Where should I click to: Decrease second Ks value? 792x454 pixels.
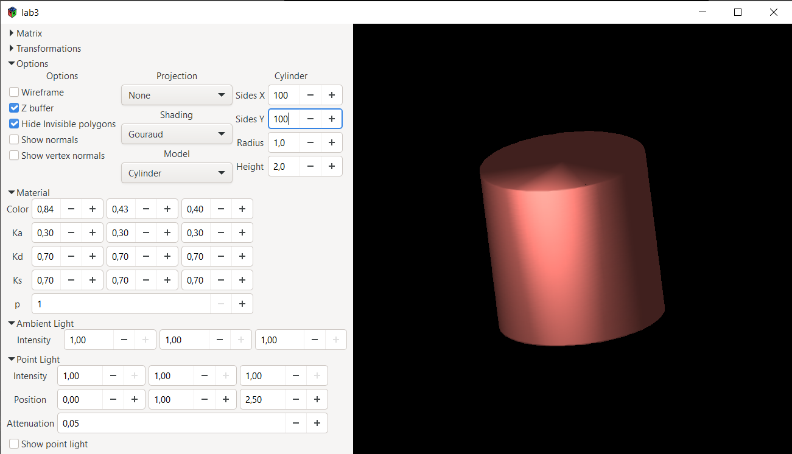[x=146, y=280]
